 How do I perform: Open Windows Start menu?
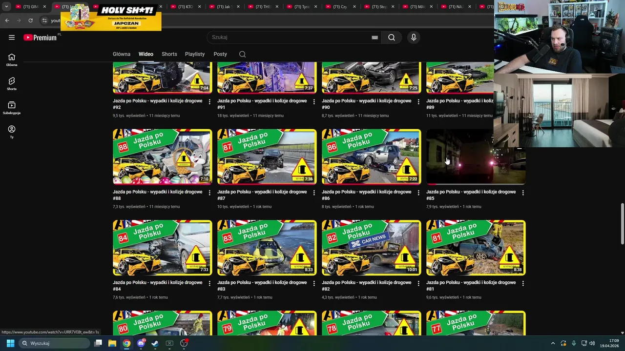click(x=10, y=343)
